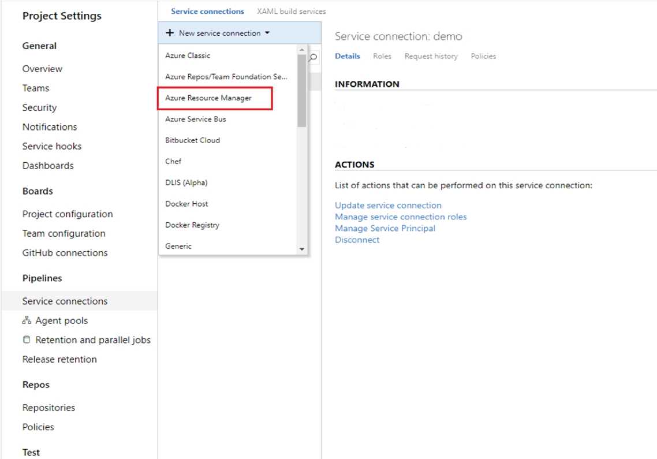Click the Retention and parallel jobs icon
The width and height of the screenshot is (657, 459).
[x=27, y=340]
